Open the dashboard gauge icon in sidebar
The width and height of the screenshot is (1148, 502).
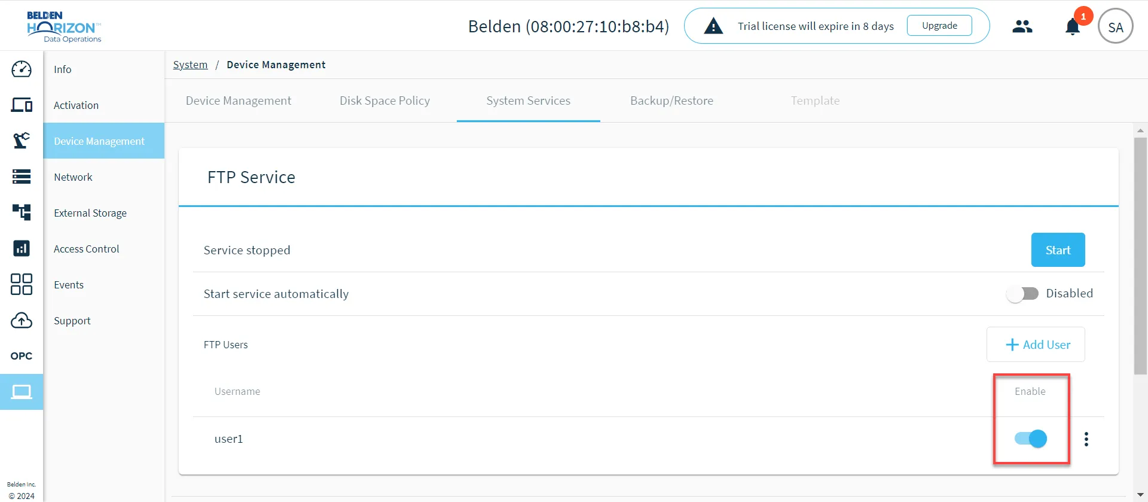pyautogui.click(x=22, y=69)
